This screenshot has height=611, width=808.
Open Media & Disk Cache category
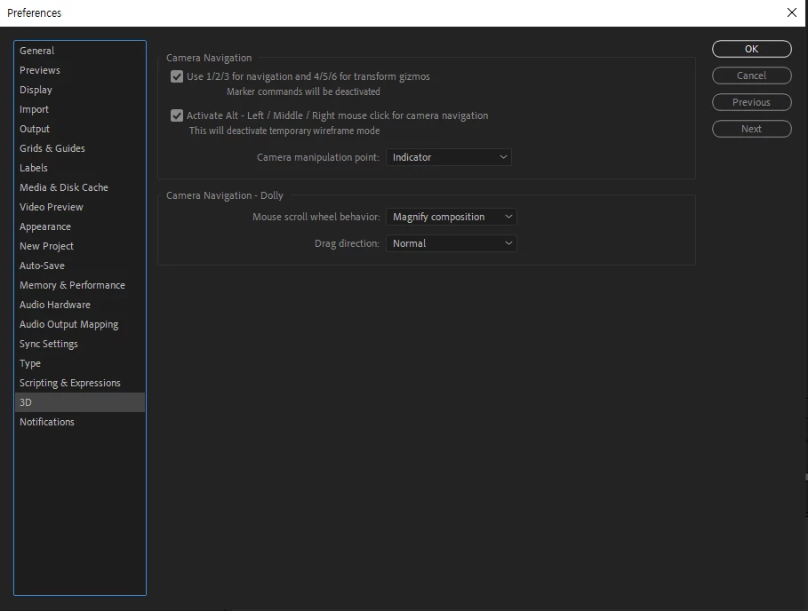click(x=80, y=187)
